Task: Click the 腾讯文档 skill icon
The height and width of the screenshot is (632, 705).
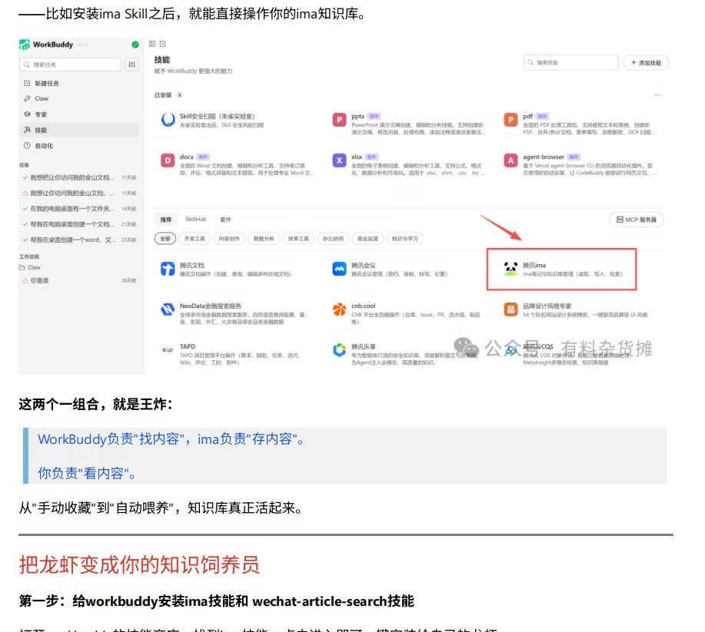Action: click(168, 269)
